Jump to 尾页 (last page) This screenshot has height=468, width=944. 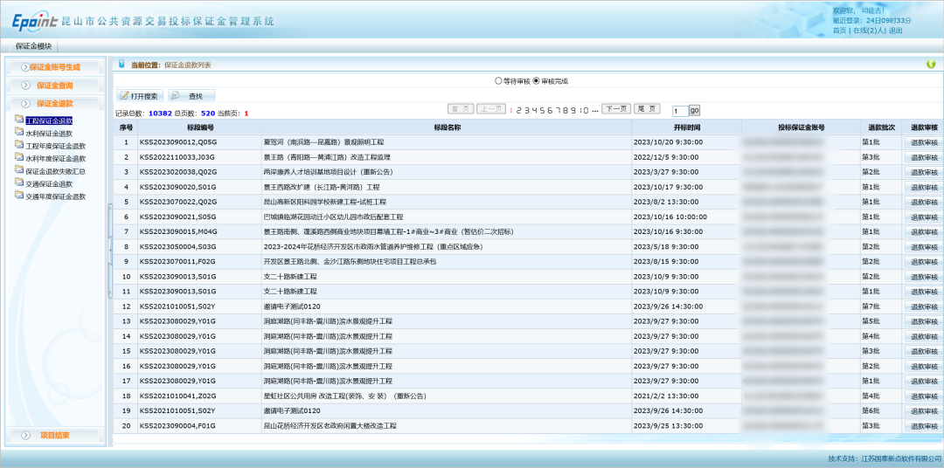[x=647, y=109]
